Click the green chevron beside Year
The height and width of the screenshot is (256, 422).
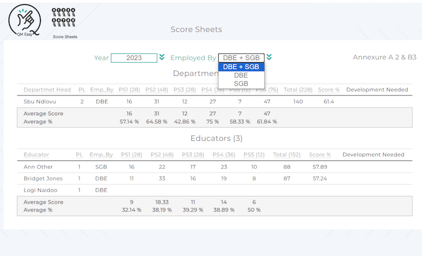coord(161,57)
